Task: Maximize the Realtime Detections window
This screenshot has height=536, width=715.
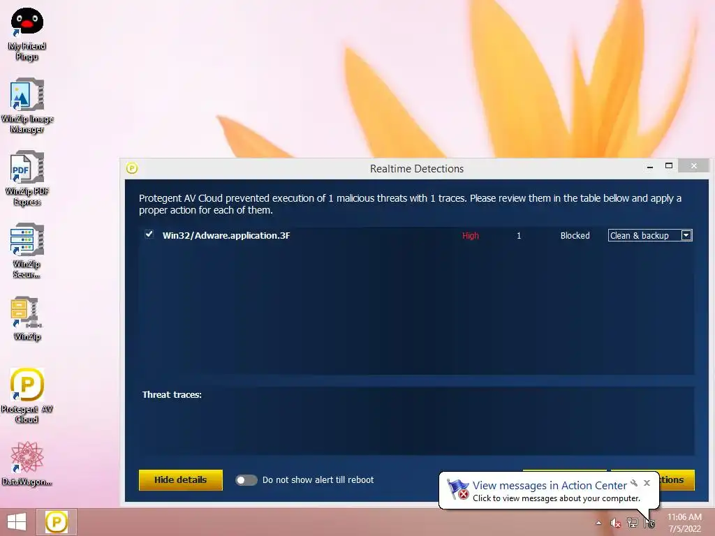Action: [x=669, y=166]
